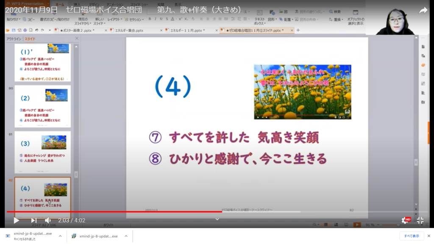434x244 pixels.
Task: Click the share arrow at top right
Action: [423, 11]
